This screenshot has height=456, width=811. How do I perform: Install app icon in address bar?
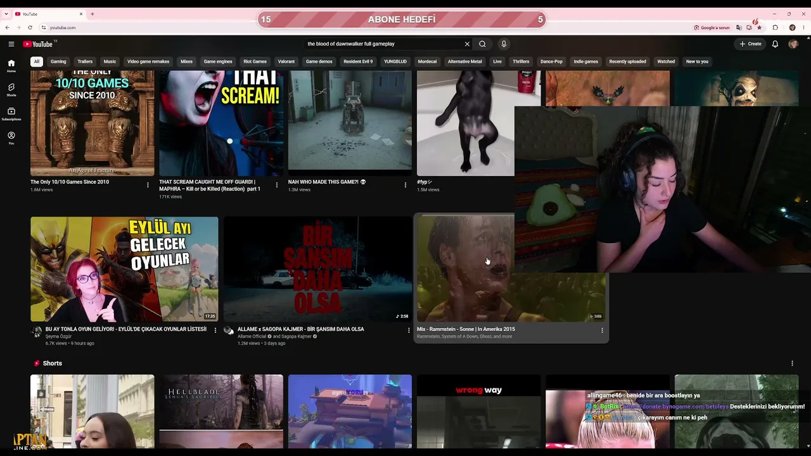(749, 27)
